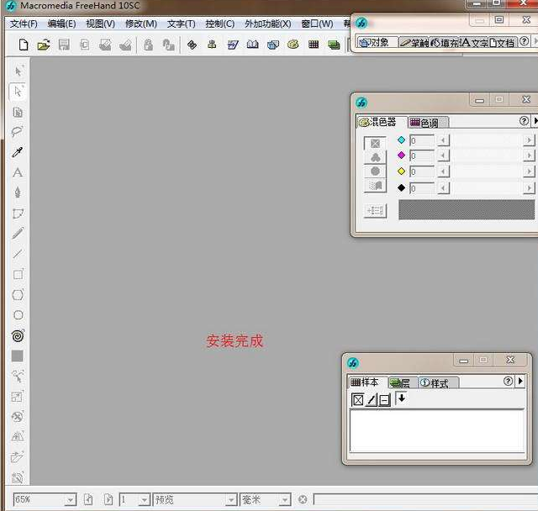This screenshot has width=538, height=511.
Task: Switch to the 层 tab
Action: 403,382
